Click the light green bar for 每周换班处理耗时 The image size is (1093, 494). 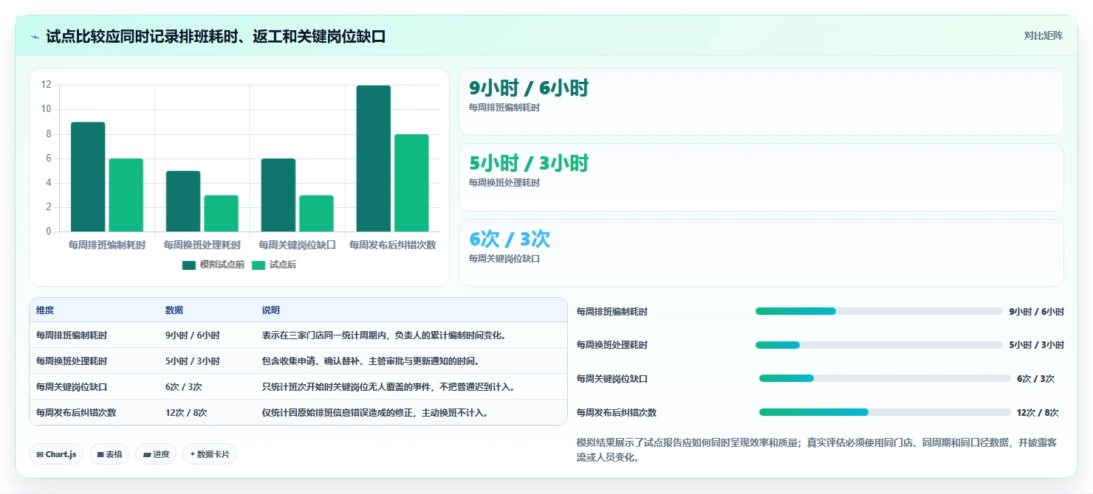(222, 214)
